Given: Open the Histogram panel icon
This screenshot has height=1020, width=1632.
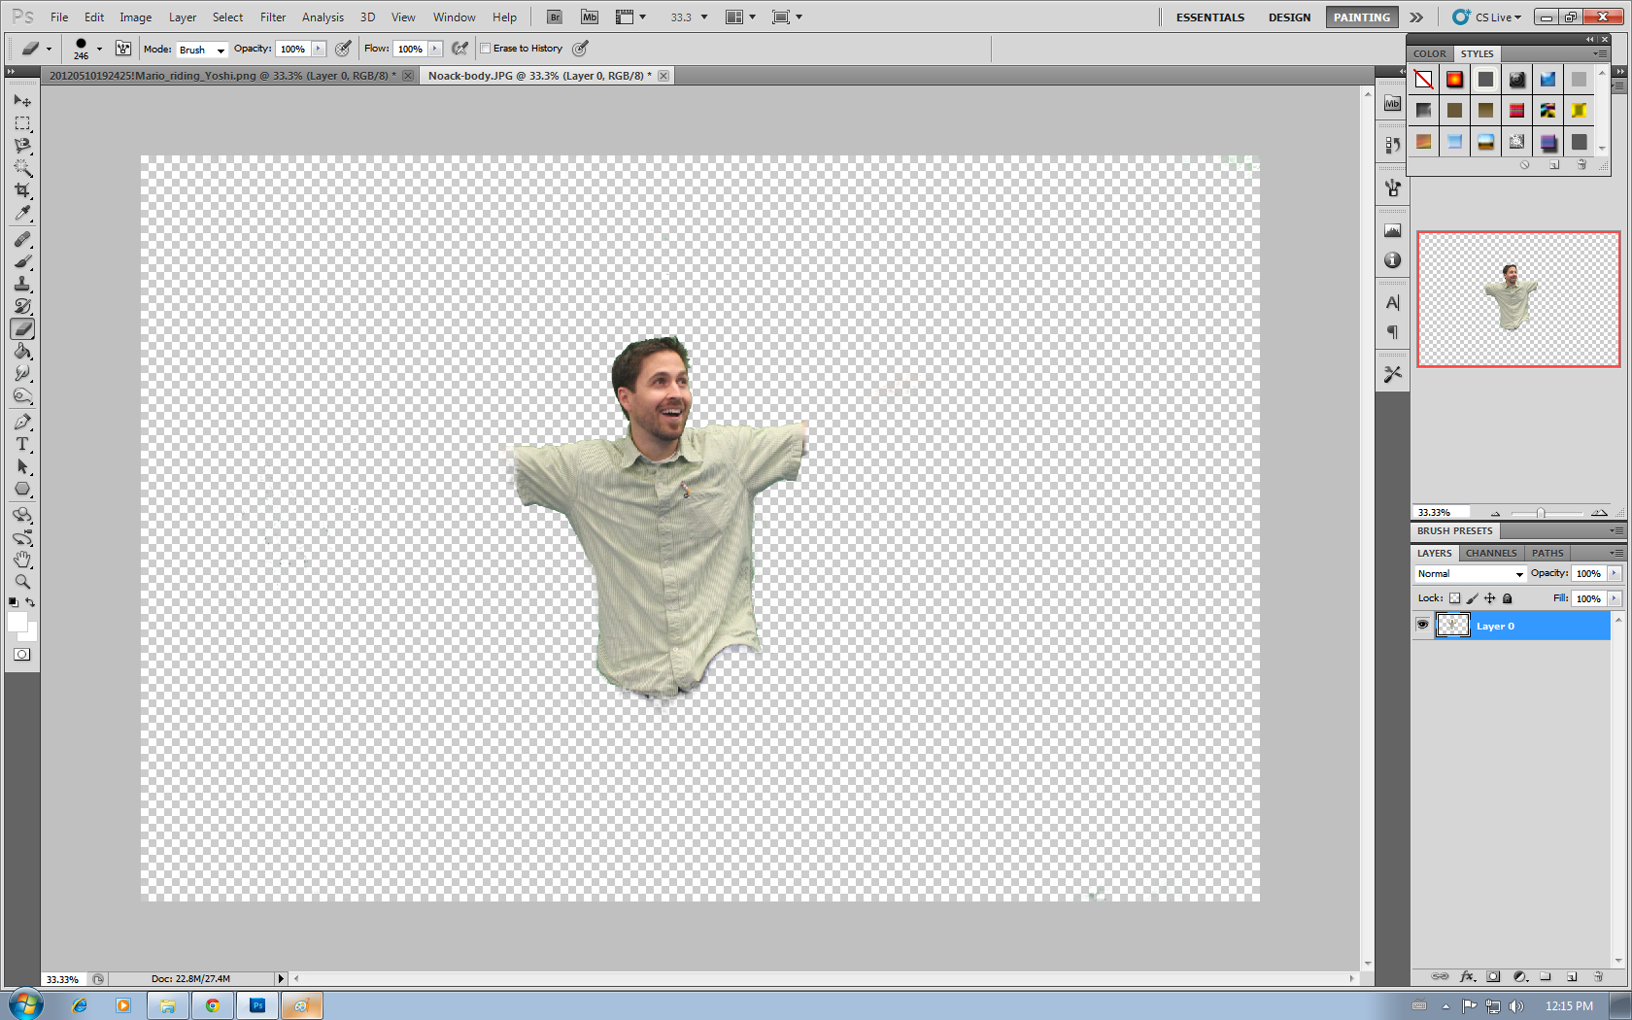Looking at the screenshot, I should pos(1392,231).
